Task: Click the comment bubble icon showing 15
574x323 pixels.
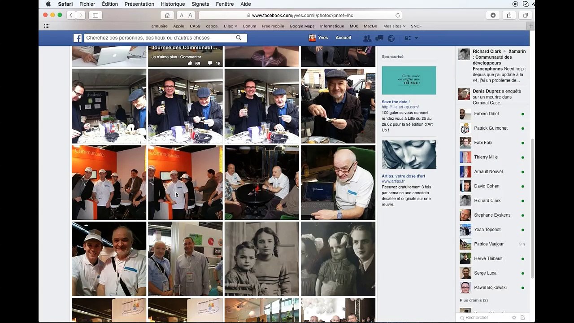Action: [x=210, y=63]
